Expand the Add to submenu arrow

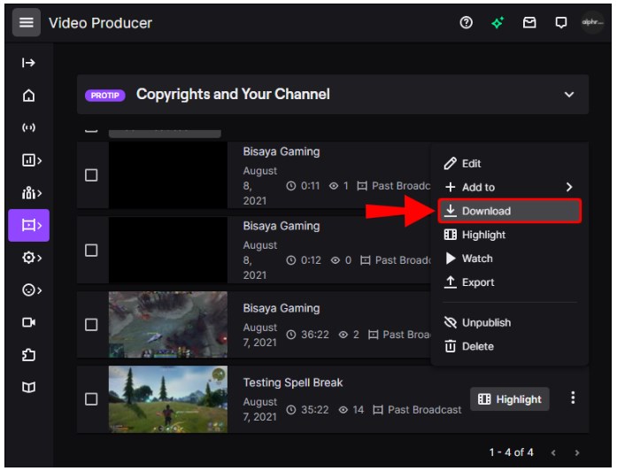569,187
